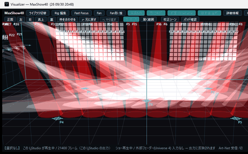
Task: Open パッド確認 pad check
Action: pos(190,19)
